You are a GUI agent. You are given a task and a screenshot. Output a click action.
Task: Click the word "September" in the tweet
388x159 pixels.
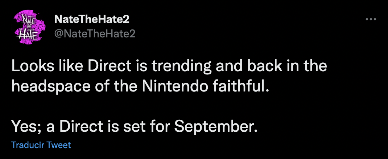214,127
